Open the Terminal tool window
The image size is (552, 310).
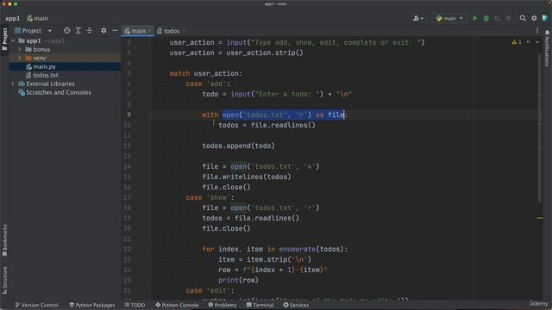click(260, 305)
